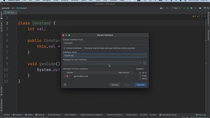Image resolution: width=210 pixels, height=118 pixels.
Task: Select JavaDoc As is option
Action: 140,73
